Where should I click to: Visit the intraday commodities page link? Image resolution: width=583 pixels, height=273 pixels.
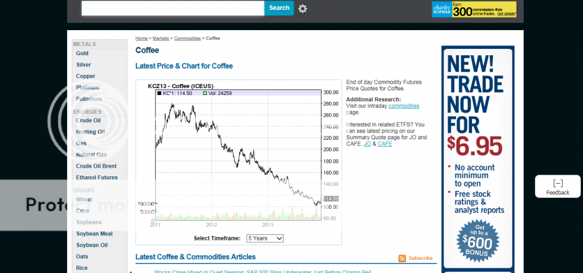tap(404, 106)
